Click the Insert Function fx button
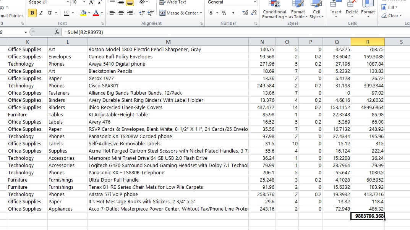Image resolution: width=410 pixels, height=230 pixels. click(x=57, y=32)
